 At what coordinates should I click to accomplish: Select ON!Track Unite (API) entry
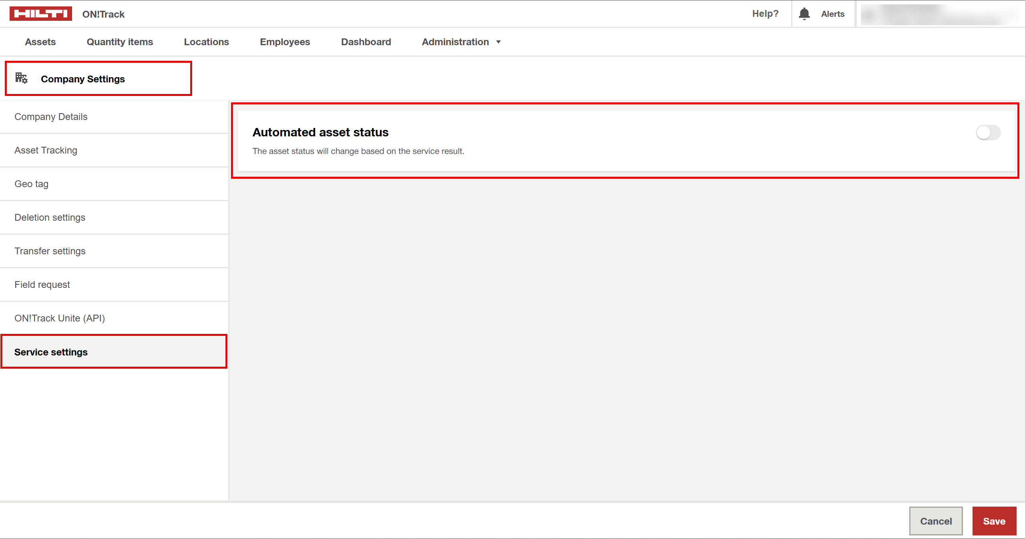60,318
